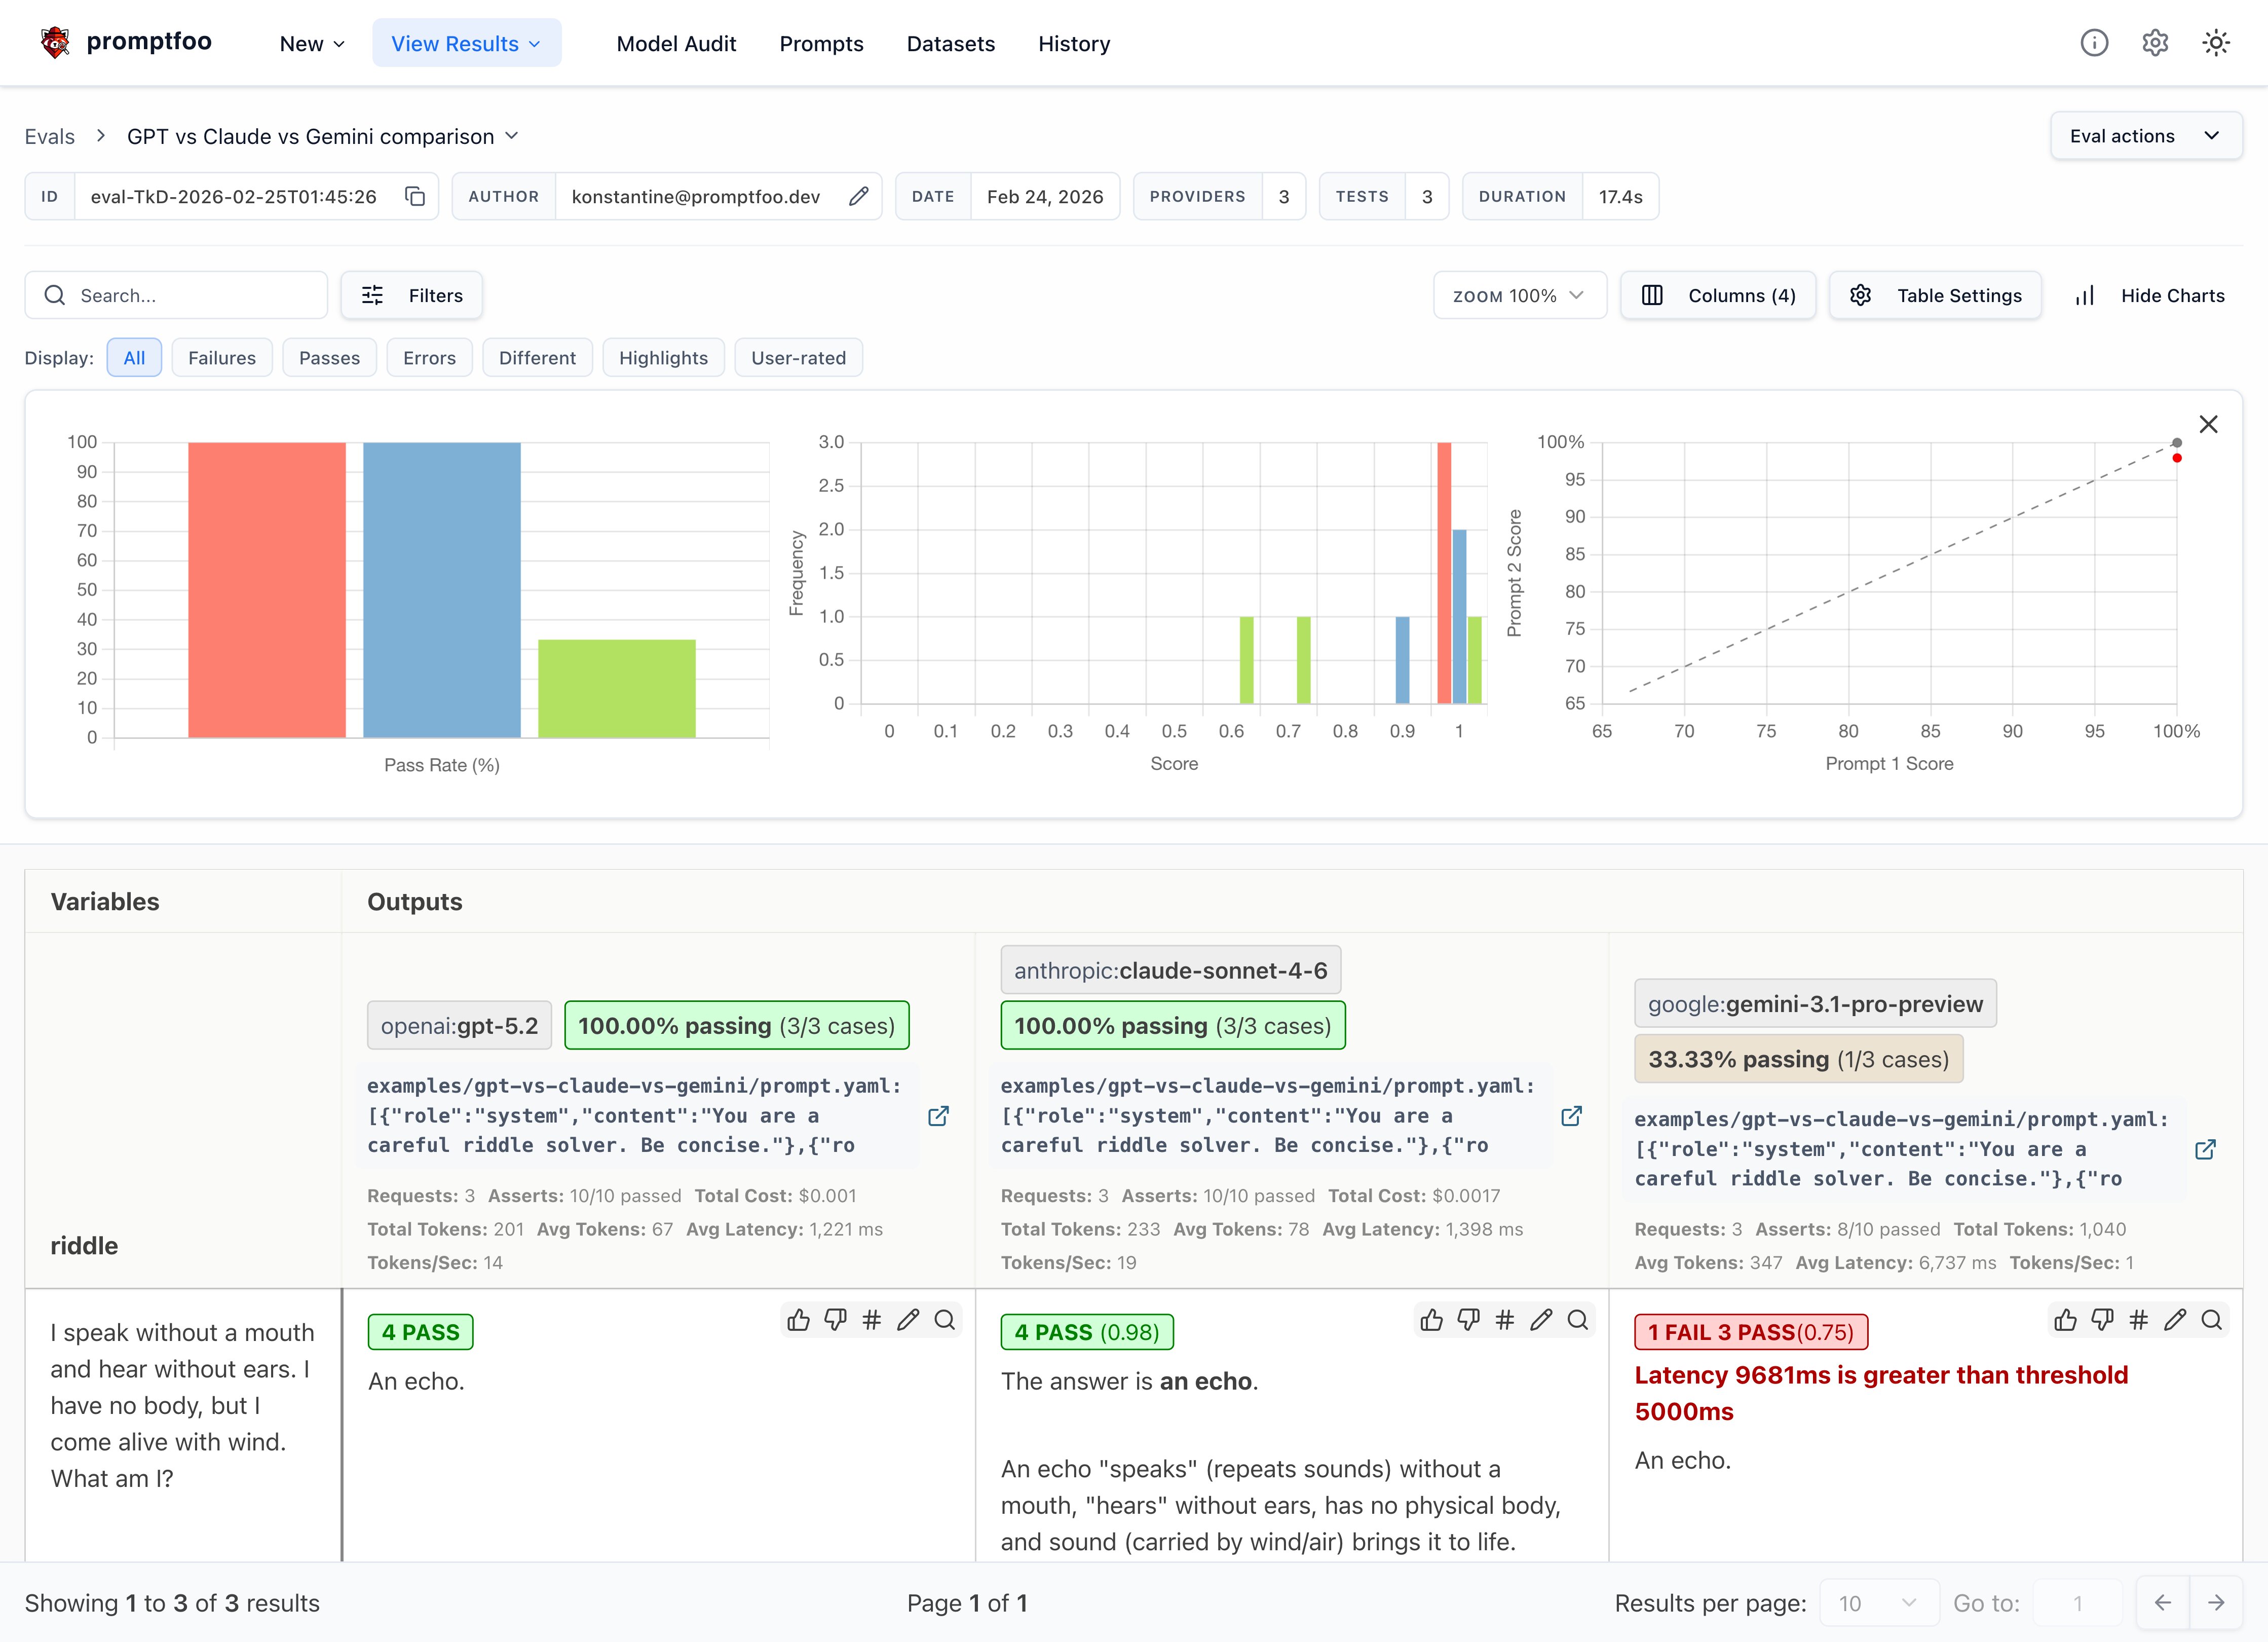Thumbs down the claude-sonnet output
The image size is (2268, 1642).
point(1468,1320)
